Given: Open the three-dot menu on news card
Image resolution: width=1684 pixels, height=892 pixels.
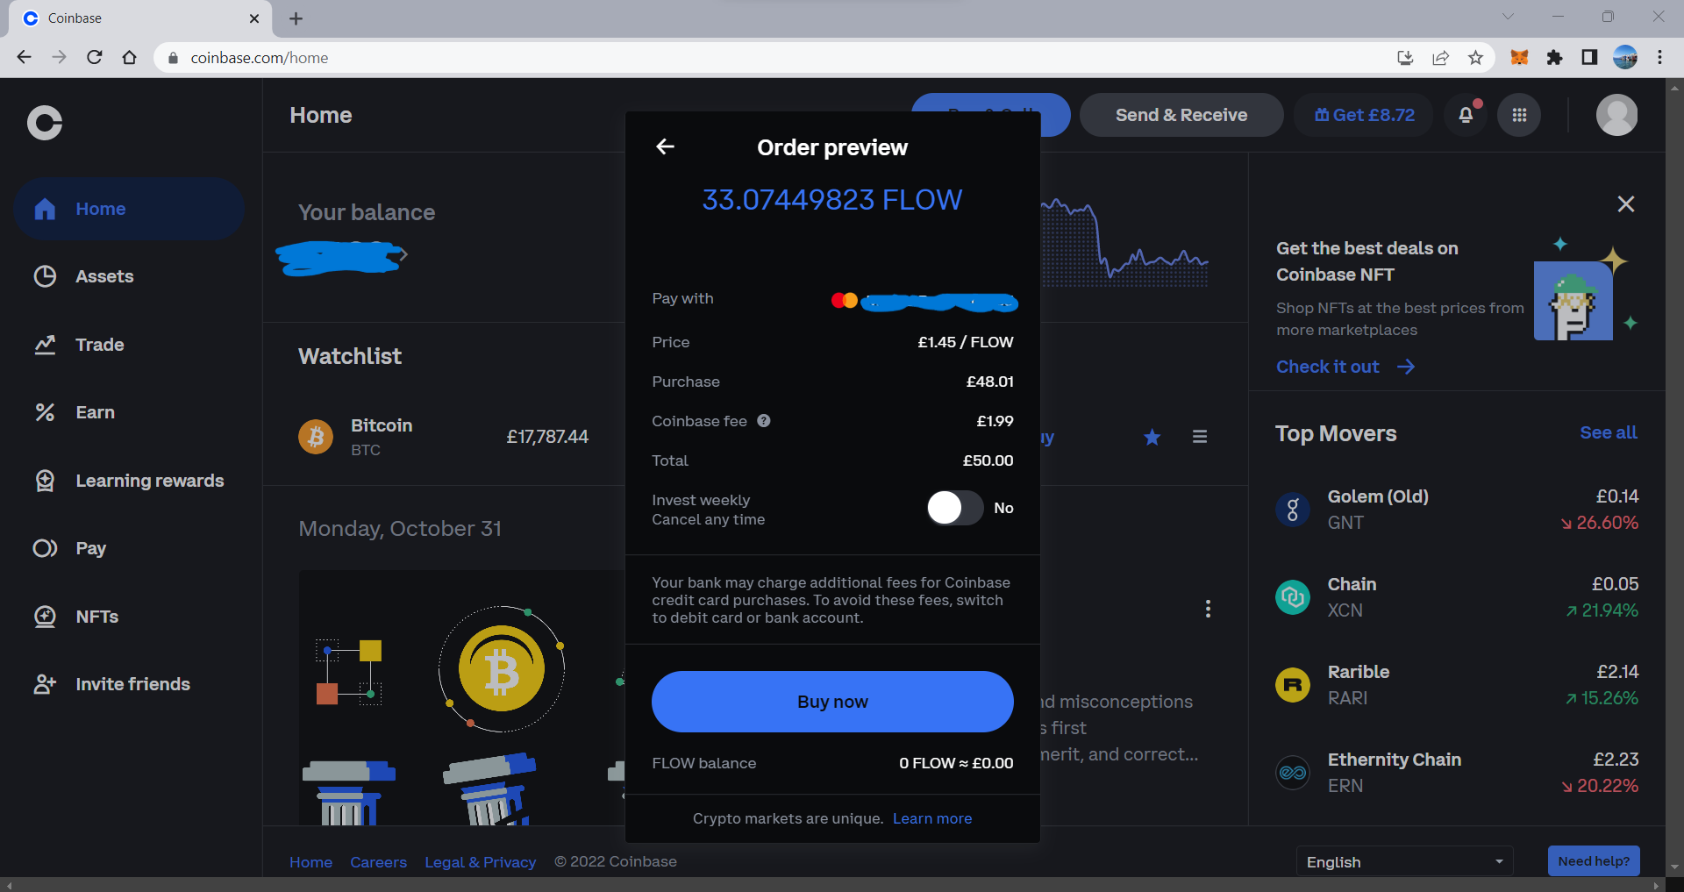Looking at the screenshot, I should [x=1208, y=609].
